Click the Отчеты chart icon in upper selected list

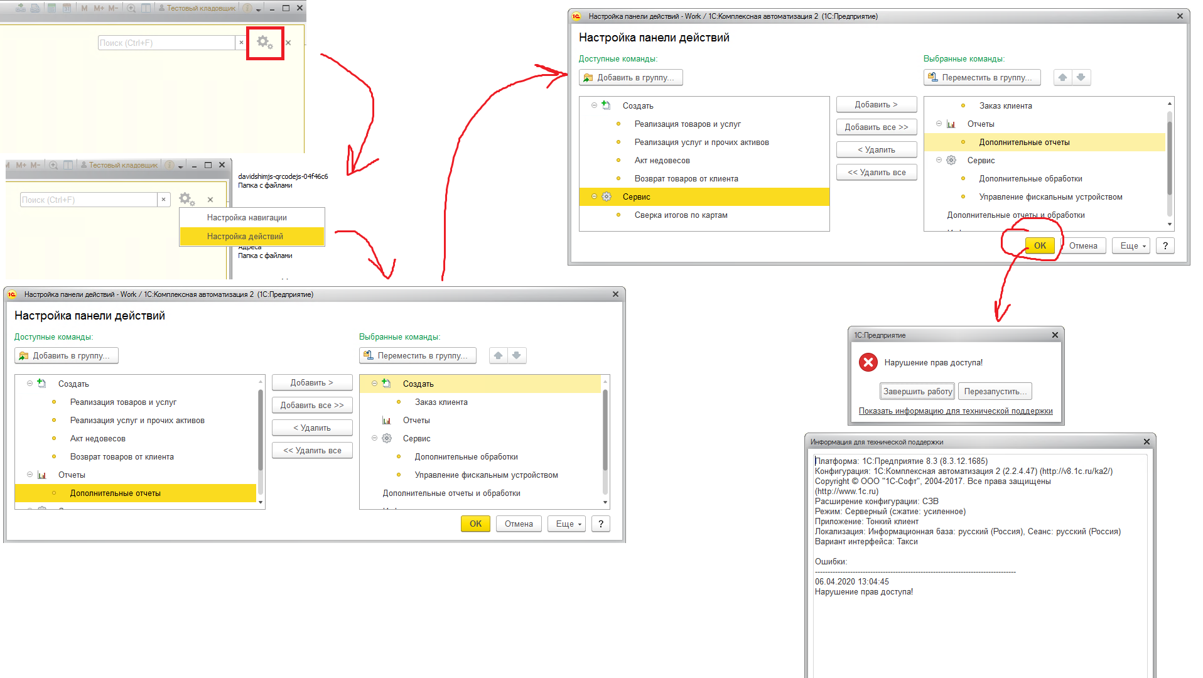[951, 124]
